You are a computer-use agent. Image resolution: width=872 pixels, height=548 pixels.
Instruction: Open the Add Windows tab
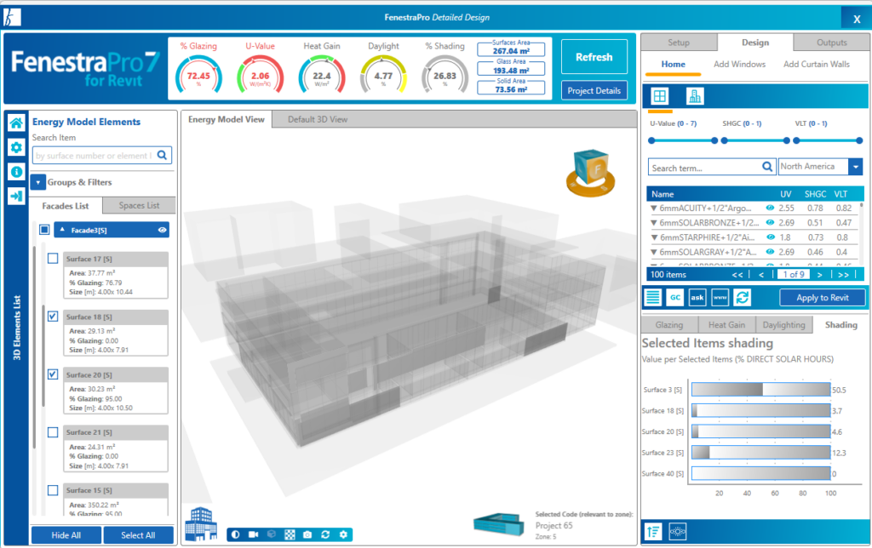[739, 64]
